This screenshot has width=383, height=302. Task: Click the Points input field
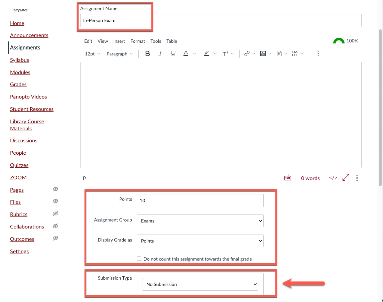tap(200, 200)
